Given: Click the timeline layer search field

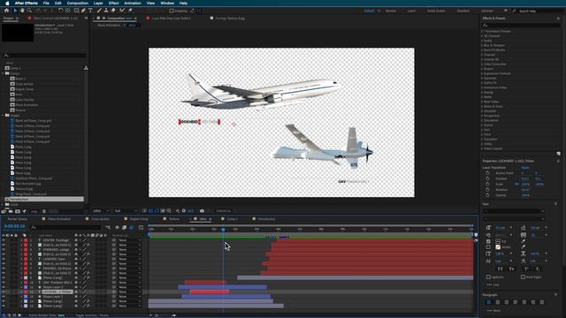Looking at the screenshot, I should (x=65, y=227).
